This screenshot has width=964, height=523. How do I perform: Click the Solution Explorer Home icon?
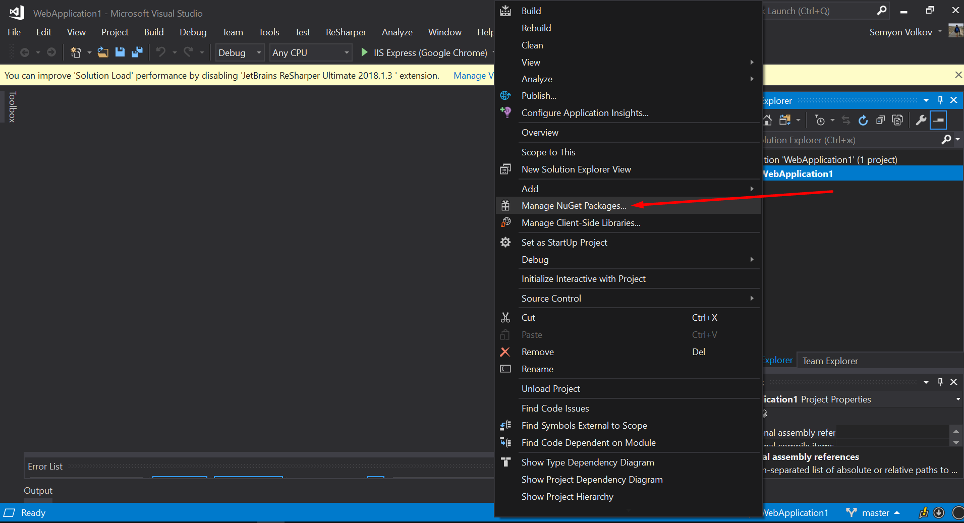pos(767,120)
